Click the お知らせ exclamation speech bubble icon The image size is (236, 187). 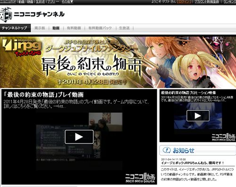coord(167,150)
